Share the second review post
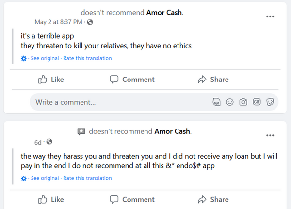The image size is (291, 209). (213, 199)
